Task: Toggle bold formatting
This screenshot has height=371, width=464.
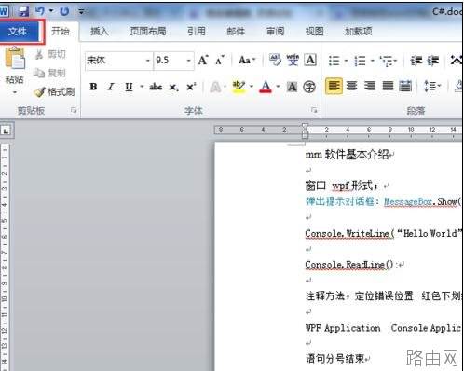Action: [93, 87]
